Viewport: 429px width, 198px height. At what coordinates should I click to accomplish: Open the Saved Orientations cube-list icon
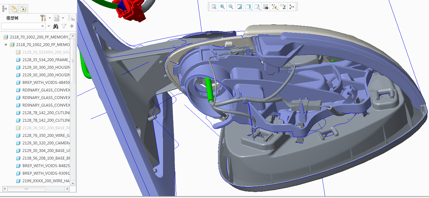pos(257,7)
